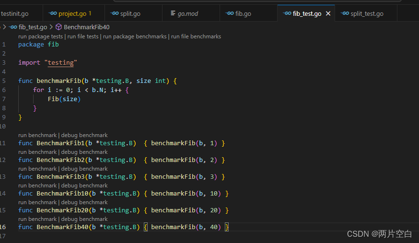This screenshot has height=243, width=419.
Task: Click 'run file tests' code lens
Action: (83, 36)
